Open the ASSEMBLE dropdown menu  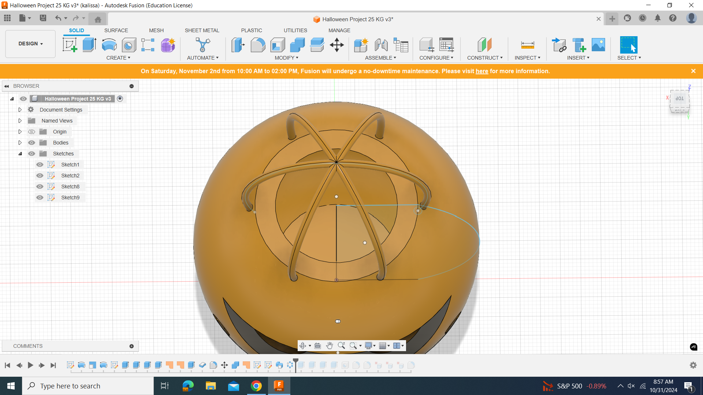(380, 58)
